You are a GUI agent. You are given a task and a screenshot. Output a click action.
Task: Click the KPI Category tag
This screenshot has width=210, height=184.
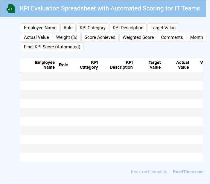click(92, 28)
